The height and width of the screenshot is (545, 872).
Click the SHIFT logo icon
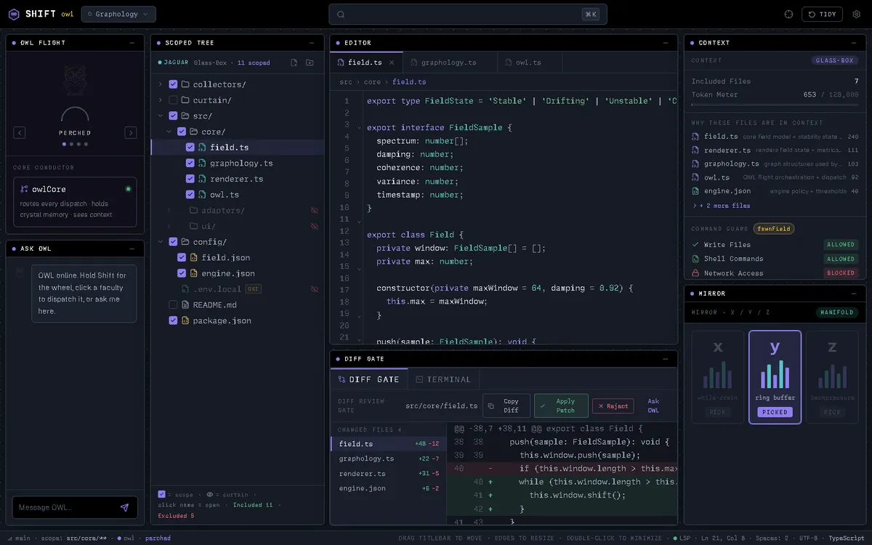[14, 14]
